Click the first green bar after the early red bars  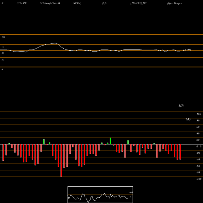coord(9,144)
